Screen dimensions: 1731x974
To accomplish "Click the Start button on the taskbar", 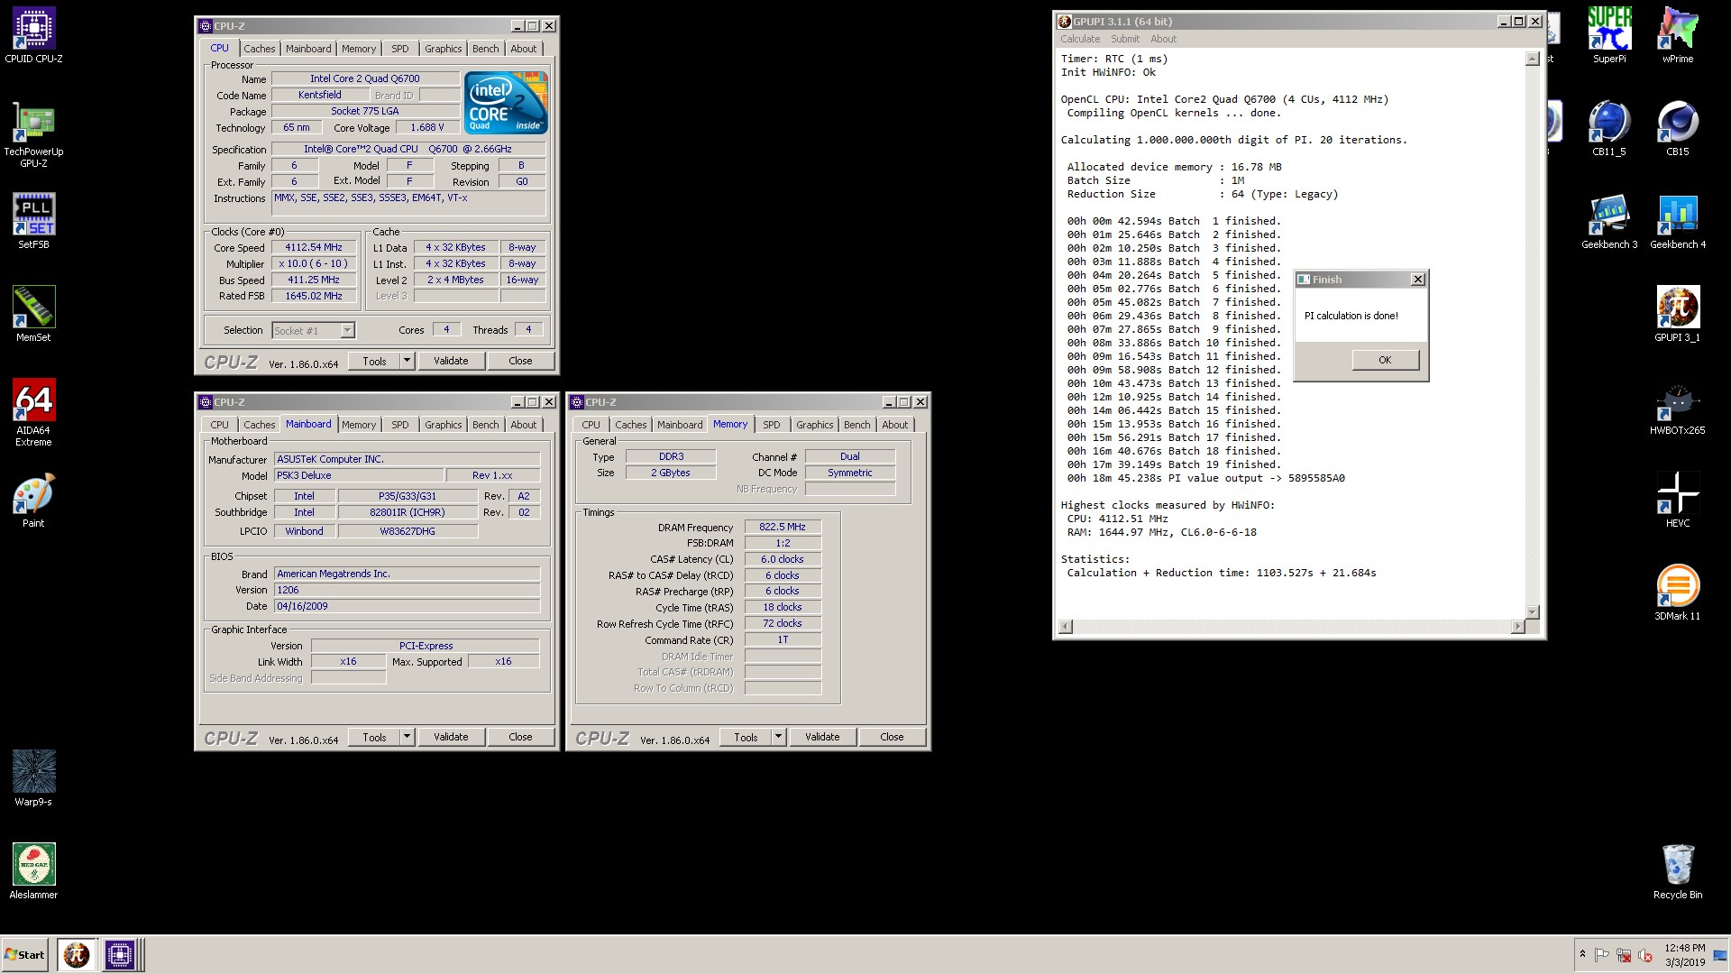I will coord(25,954).
